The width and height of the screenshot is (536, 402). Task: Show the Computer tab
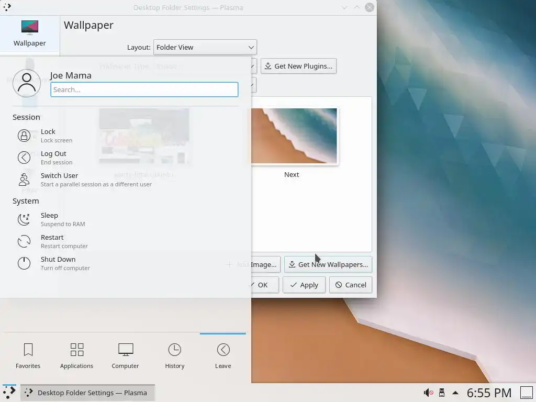click(x=126, y=356)
